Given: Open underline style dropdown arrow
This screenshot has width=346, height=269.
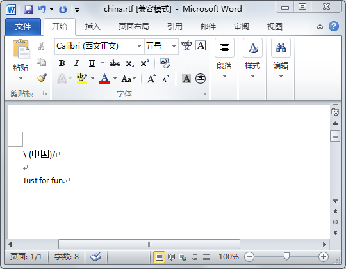Looking at the screenshot, I should pos(103,63).
